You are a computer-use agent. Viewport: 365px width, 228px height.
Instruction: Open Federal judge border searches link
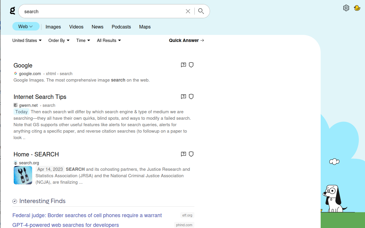click(87, 215)
